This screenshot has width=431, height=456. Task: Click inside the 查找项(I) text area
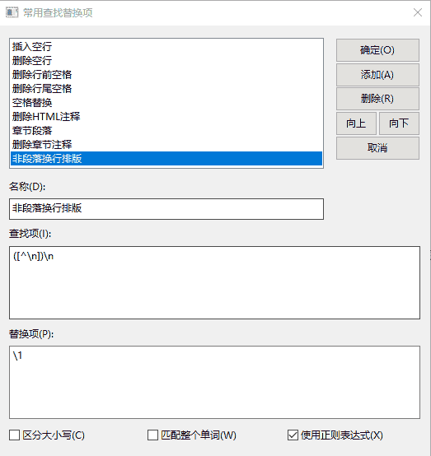[x=214, y=282]
